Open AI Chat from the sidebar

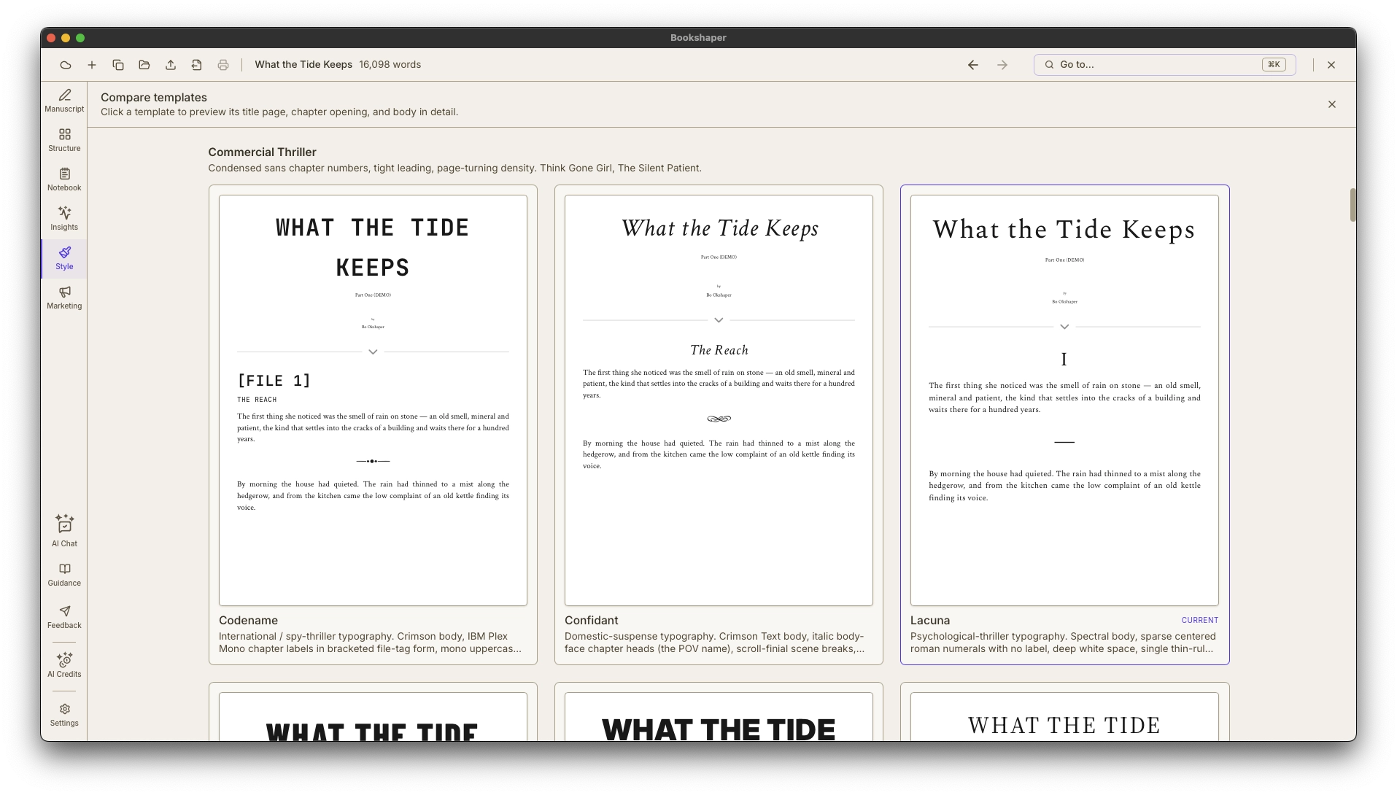[x=64, y=531]
